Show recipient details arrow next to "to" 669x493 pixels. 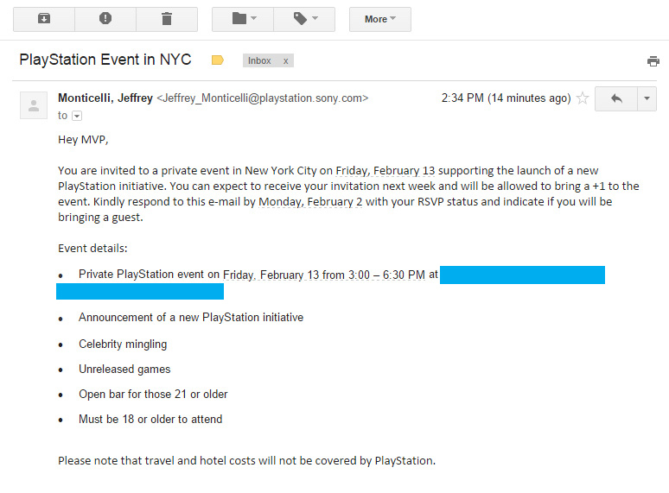click(77, 116)
